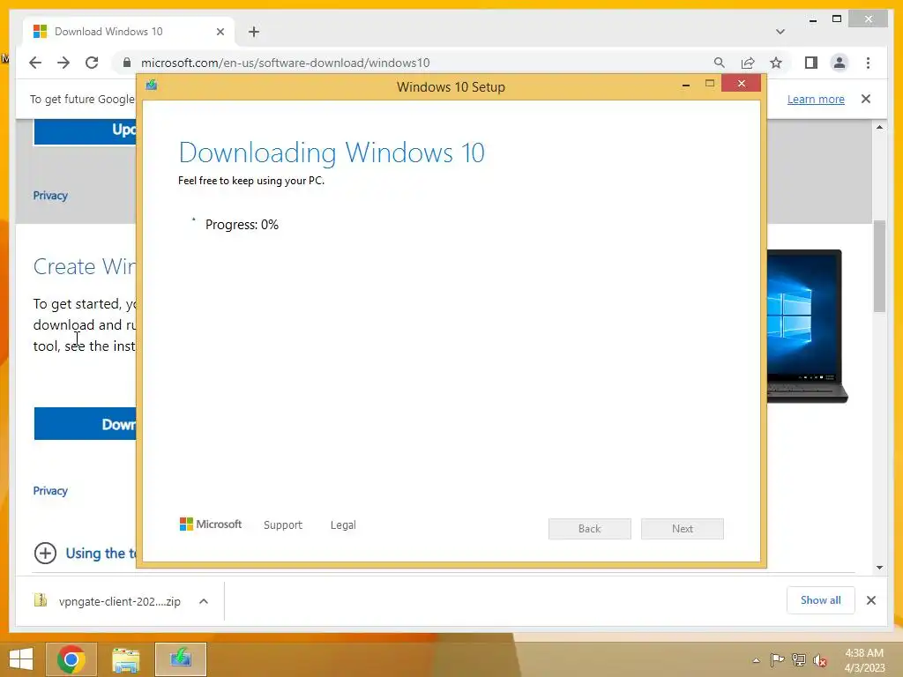The width and height of the screenshot is (903, 677).
Task: Click the muted volume tray icon
Action: (820, 660)
